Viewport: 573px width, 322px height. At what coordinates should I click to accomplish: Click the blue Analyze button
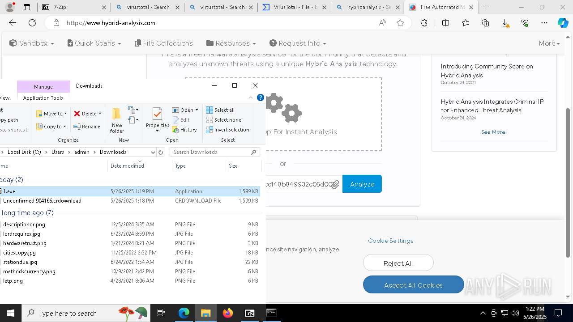[362, 184]
